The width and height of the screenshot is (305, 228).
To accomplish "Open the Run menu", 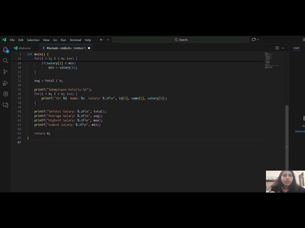I will (63, 40).
